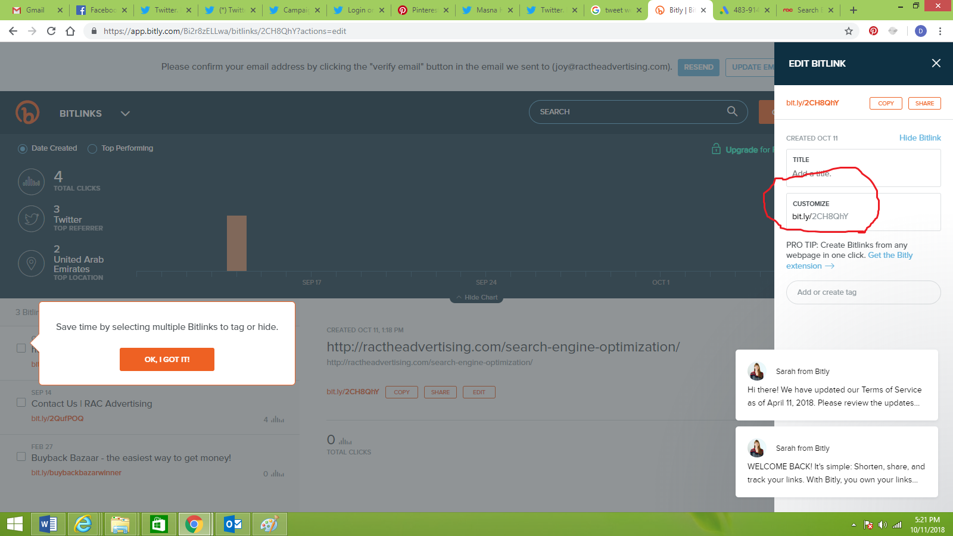Click the search magnifier icon
Screen dimensions: 953x536
point(732,111)
